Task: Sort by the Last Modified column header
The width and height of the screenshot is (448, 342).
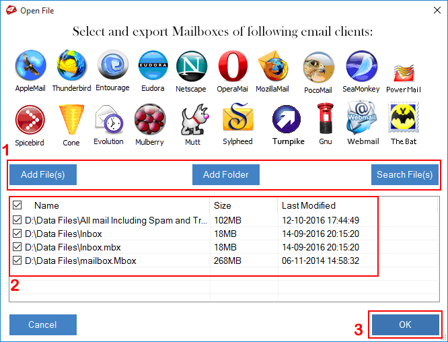Action: (x=309, y=205)
